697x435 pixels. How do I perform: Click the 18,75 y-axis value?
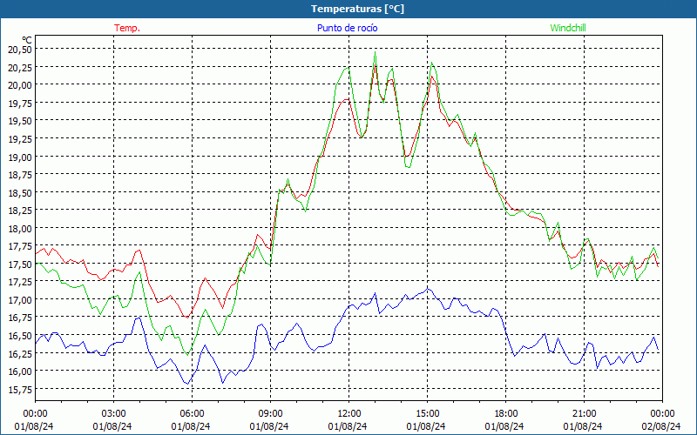[19, 175]
